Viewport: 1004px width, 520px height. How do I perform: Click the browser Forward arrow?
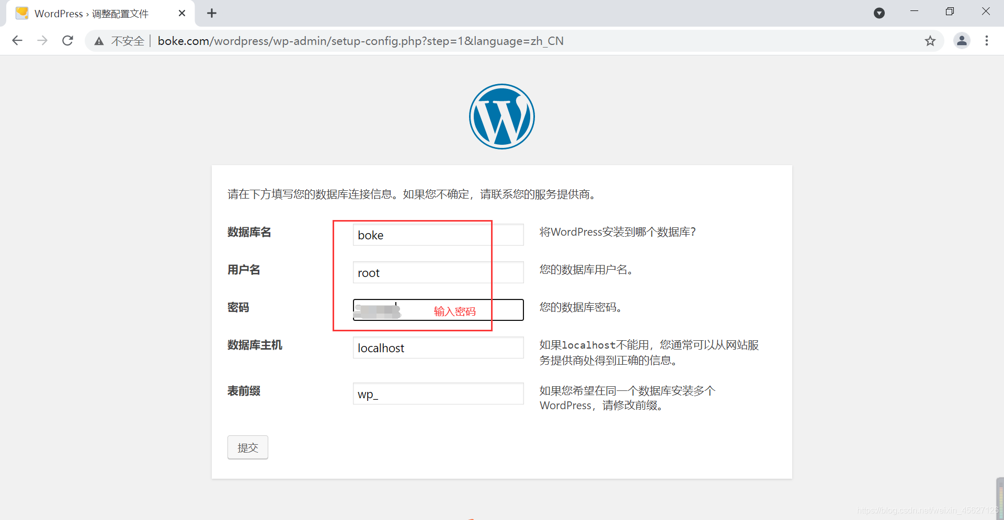(x=42, y=41)
